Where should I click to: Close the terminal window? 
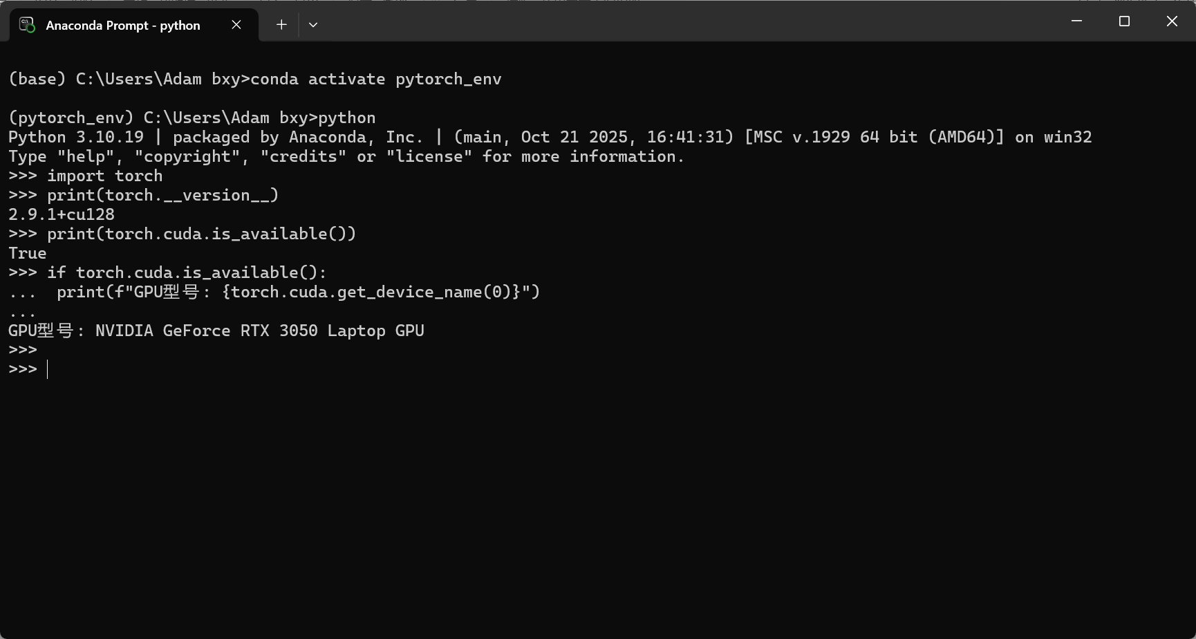1172,21
